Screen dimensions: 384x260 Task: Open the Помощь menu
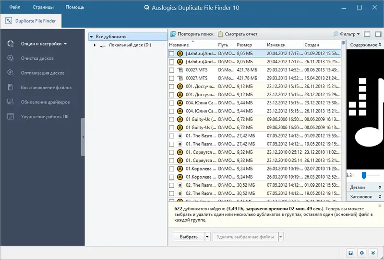[x=75, y=7]
